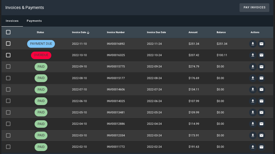
Task: Download invoice INV00012334
Action: [253, 135]
